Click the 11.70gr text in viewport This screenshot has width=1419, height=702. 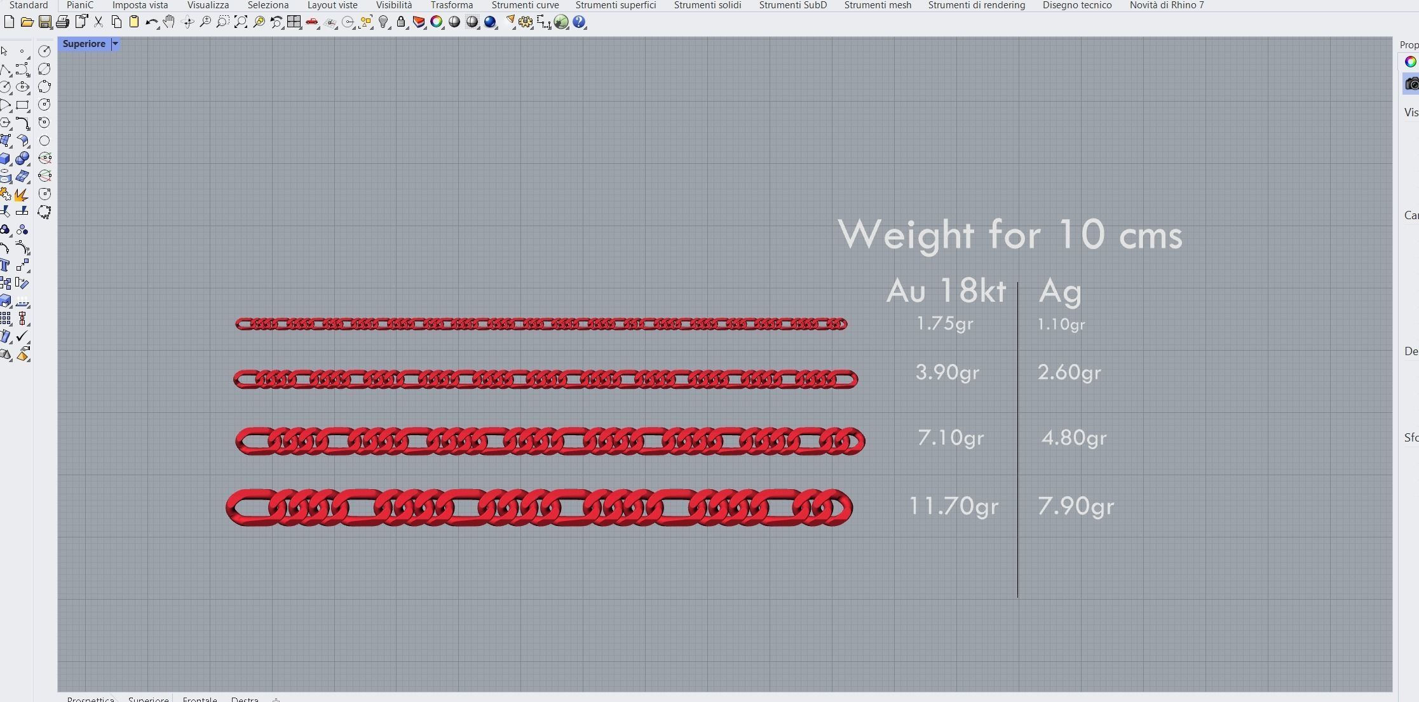click(x=953, y=506)
